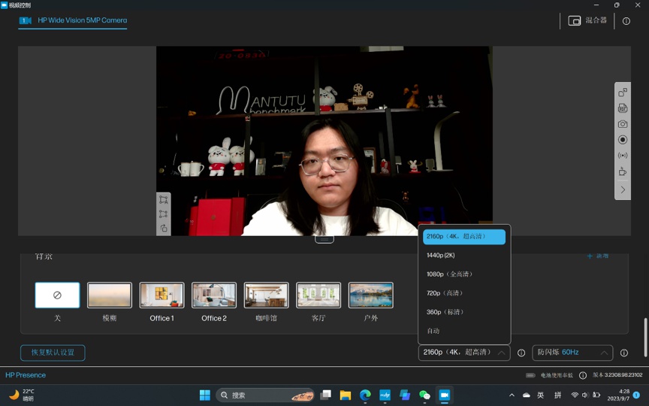Choose 1080p (全高清) from resolution list
This screenshot has height=406, width=649.
(464, 274)
